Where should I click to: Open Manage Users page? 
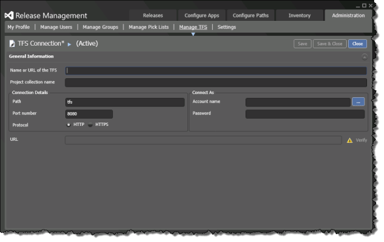(56, 27)
